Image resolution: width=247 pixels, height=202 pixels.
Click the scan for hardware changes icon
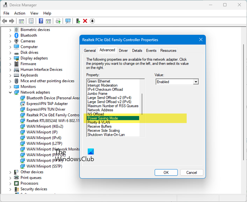(x=68, y=21)
